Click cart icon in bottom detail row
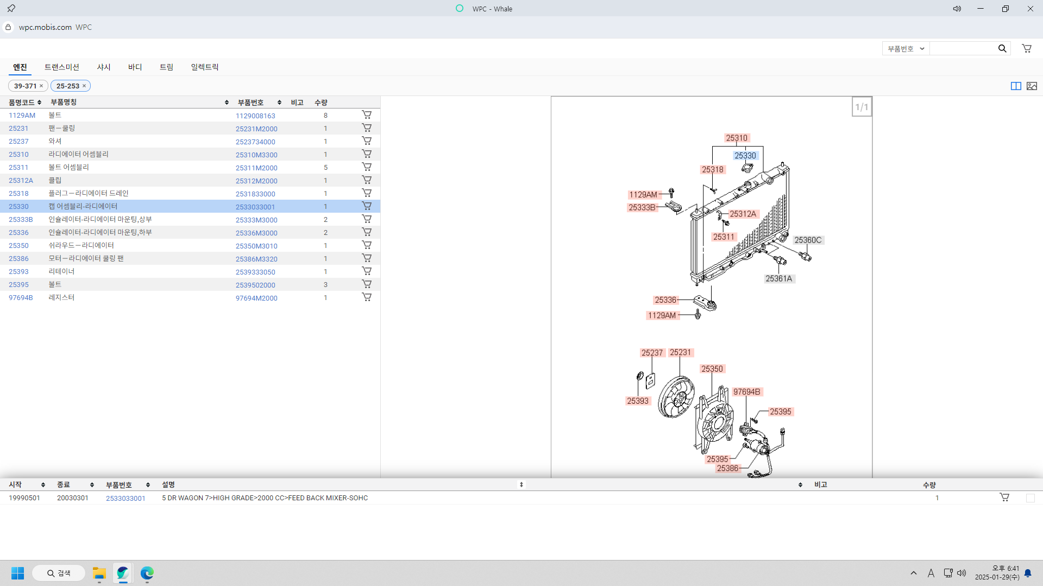This screenshot has height=586, width=1043. 1004,498
